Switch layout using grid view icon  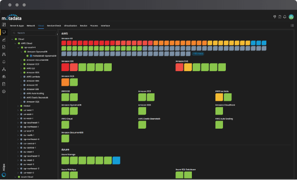pyautogui.click(x=292, y=25)
